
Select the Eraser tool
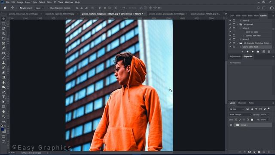(3, 72)
